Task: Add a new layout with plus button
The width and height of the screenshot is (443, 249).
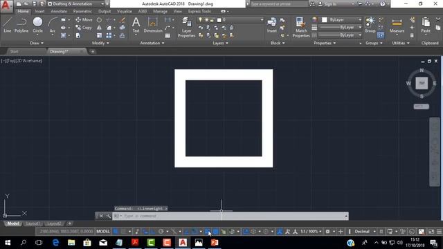Action: [x=69, y=223]
